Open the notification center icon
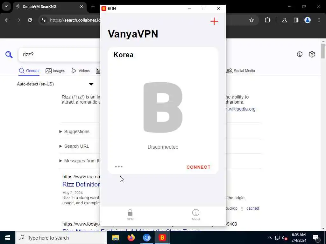The width and height of the screenshot is (326, 244). (x=316, y=238)
